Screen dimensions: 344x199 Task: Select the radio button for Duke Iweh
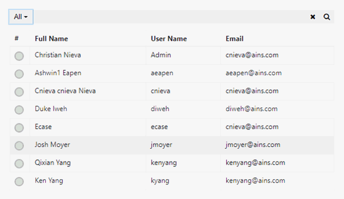[19, 110]
